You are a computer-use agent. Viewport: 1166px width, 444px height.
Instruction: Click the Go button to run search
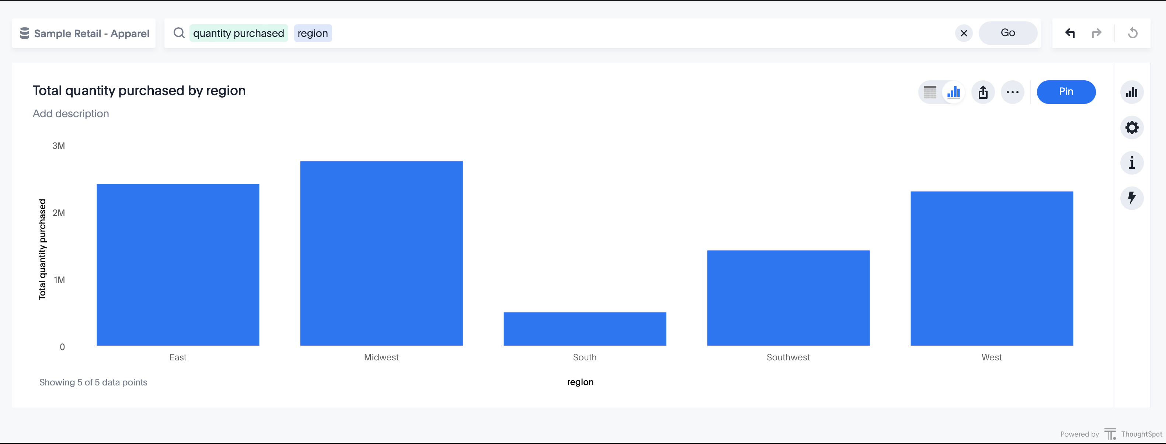(x=1007, y=33)
